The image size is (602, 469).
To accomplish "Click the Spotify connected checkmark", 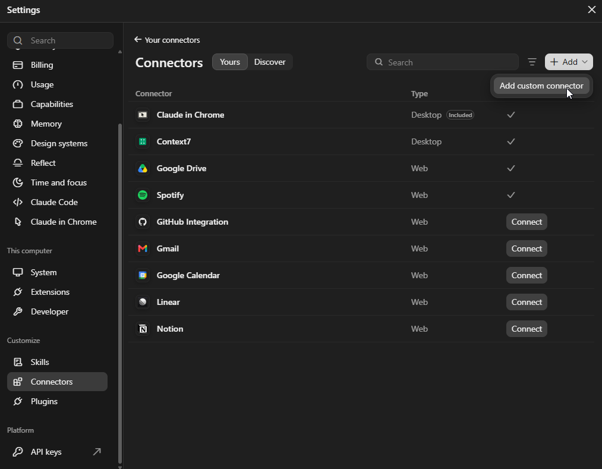I will (511, 195).
